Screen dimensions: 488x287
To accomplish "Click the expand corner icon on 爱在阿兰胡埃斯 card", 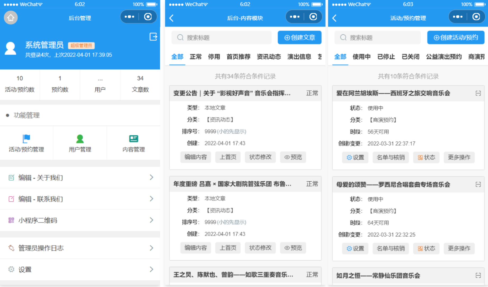I will (478, 93).
